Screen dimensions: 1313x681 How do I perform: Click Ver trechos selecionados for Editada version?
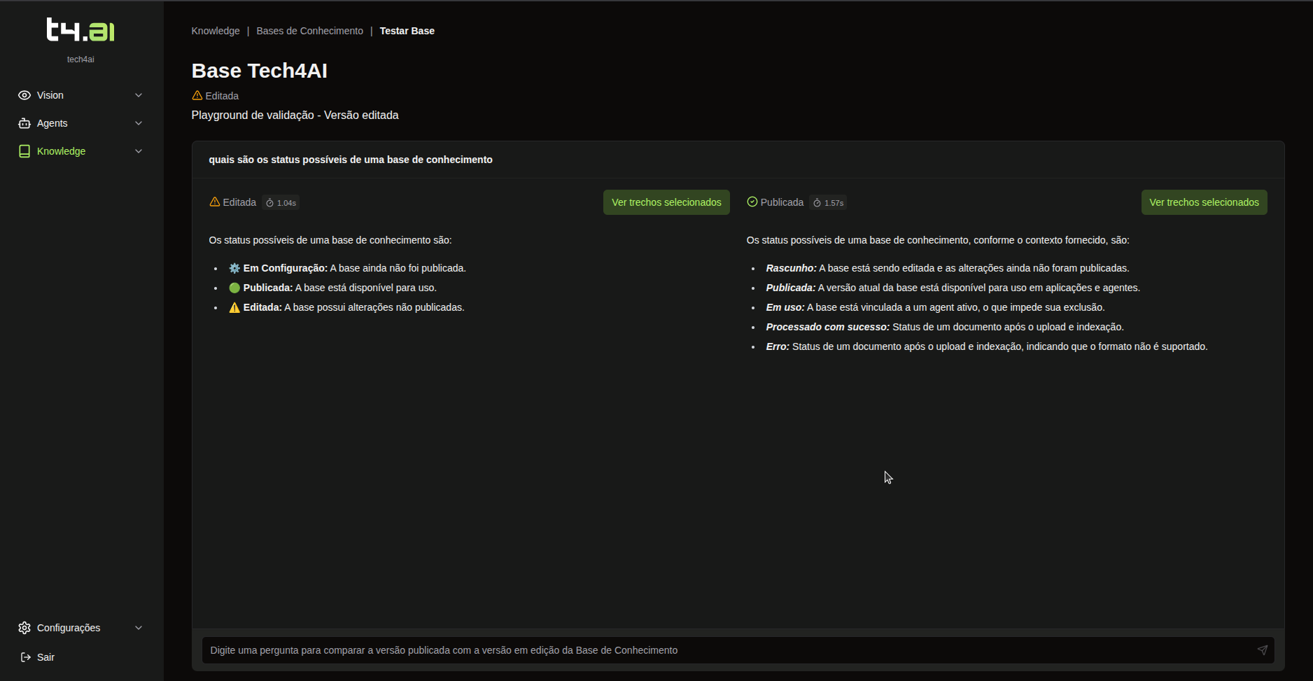[666, 202]
